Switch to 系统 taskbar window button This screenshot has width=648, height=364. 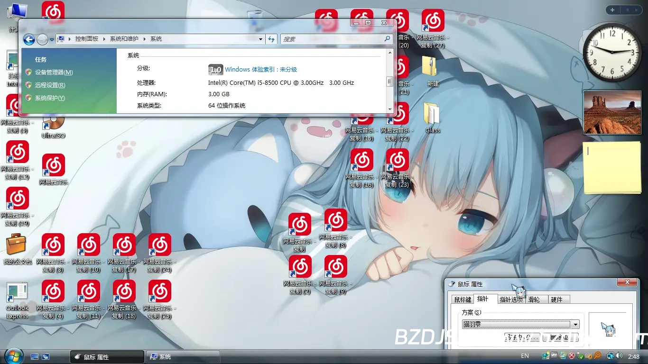coord(183,357)
